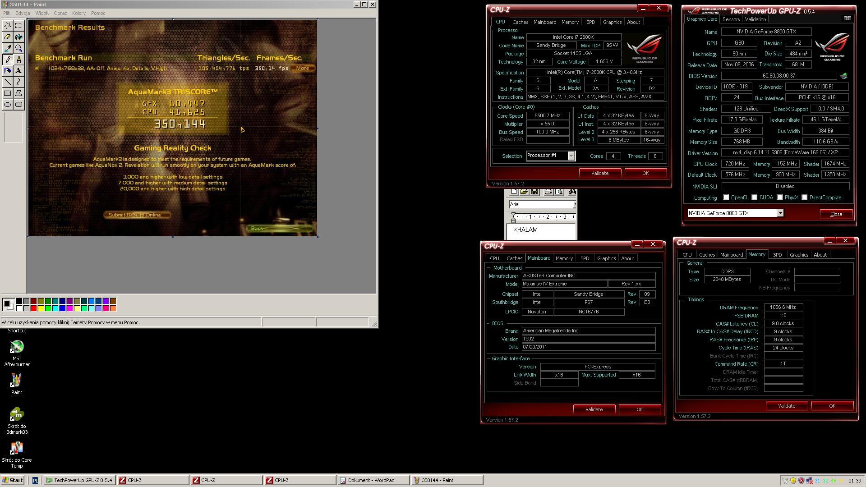Viewport: 866px width, 487px height.
Task: Select the Rounded Rectangle tool
Action: coord(18,105)
